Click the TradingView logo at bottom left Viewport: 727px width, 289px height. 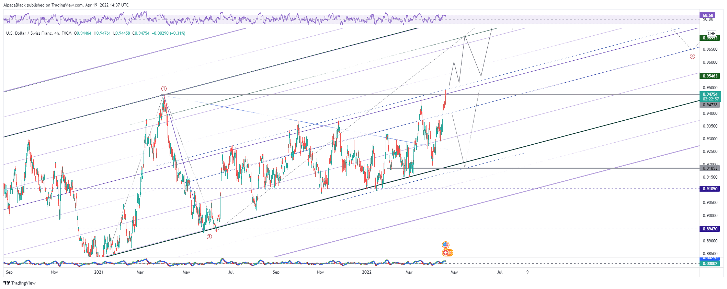click(x=7, y=283)
